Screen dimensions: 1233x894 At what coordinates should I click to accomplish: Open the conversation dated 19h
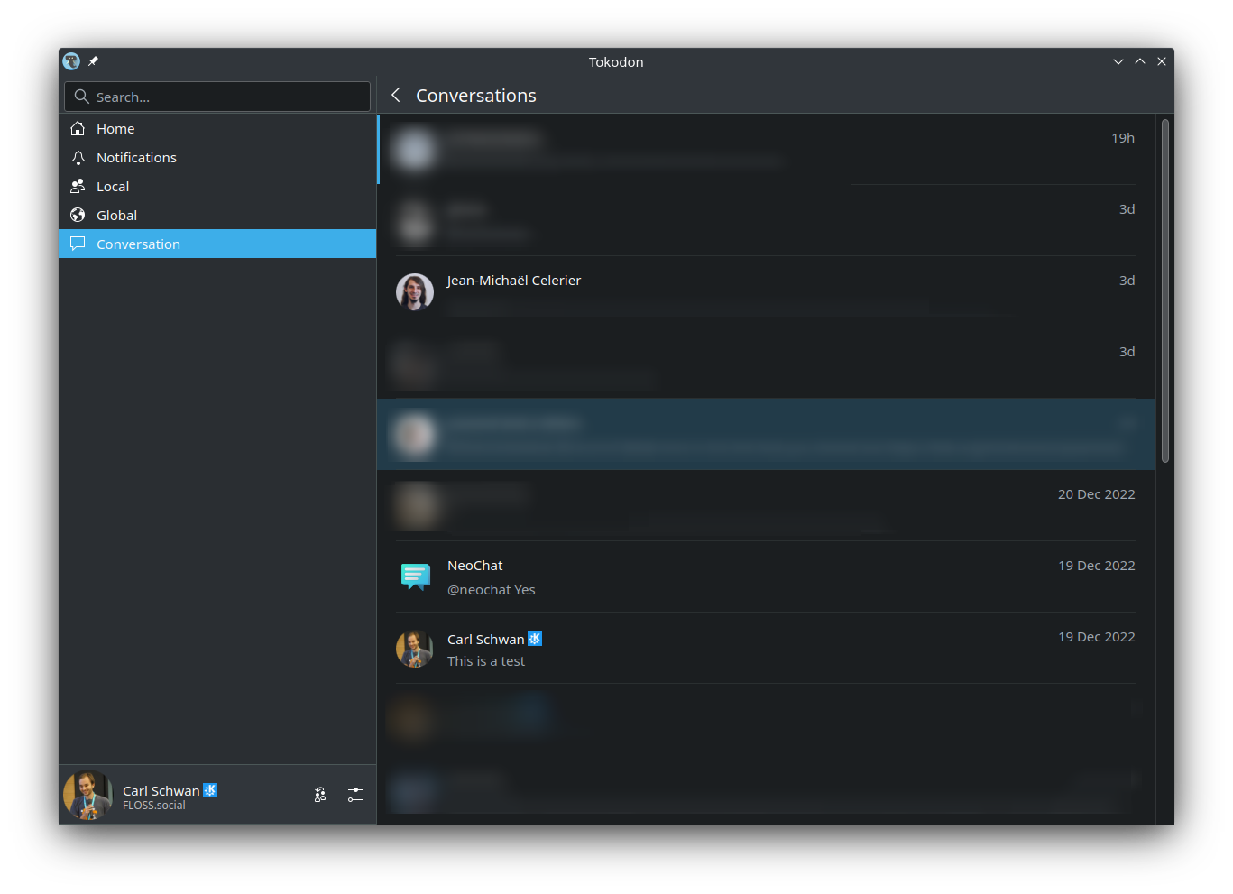pyautogui.click(x=766, y=150)
